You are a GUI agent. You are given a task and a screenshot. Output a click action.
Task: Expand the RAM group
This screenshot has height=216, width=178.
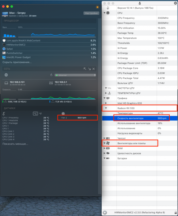tap(105, 148)
